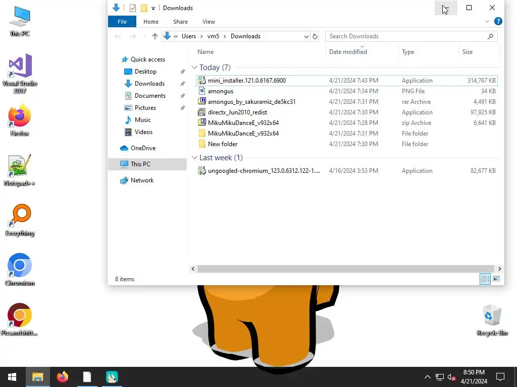Click the search magnifier icon
The image size is (517, 387).
490,36
